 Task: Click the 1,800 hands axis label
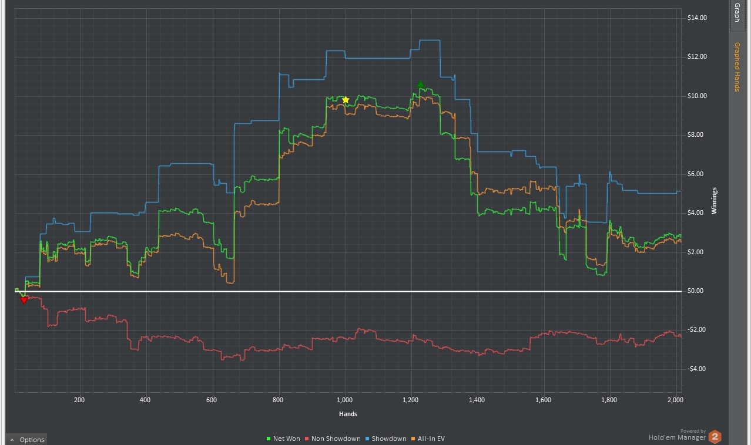(609, 400)
